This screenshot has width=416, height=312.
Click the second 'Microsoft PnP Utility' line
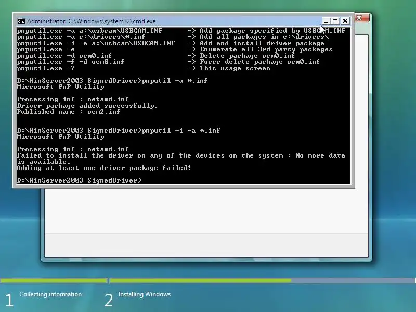click(x=60, y=137)
